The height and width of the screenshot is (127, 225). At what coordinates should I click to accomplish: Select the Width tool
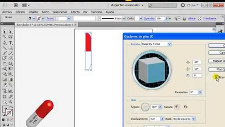(5, 69)
